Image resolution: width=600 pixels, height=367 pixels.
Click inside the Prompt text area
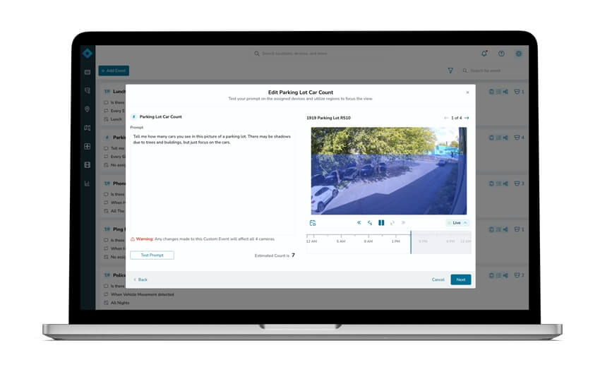[212, 183]
